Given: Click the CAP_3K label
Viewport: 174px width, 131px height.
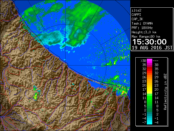Looking at the screenshot, I should click(x=137, y=19).
